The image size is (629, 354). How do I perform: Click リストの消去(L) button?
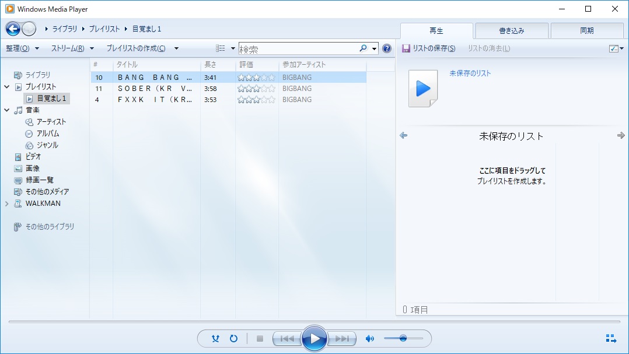489,48
